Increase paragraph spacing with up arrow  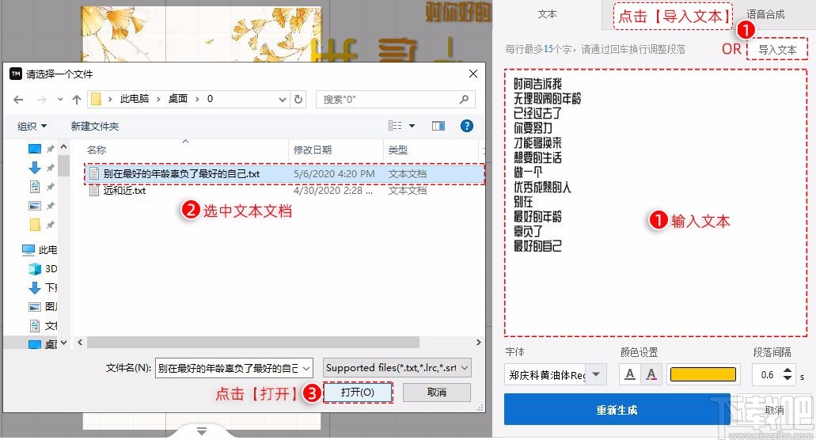(788, 370)
